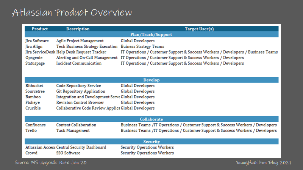The image size is (303, 170).
Task: Click target users in the Opsgenie row
Action: coord(182,58)
